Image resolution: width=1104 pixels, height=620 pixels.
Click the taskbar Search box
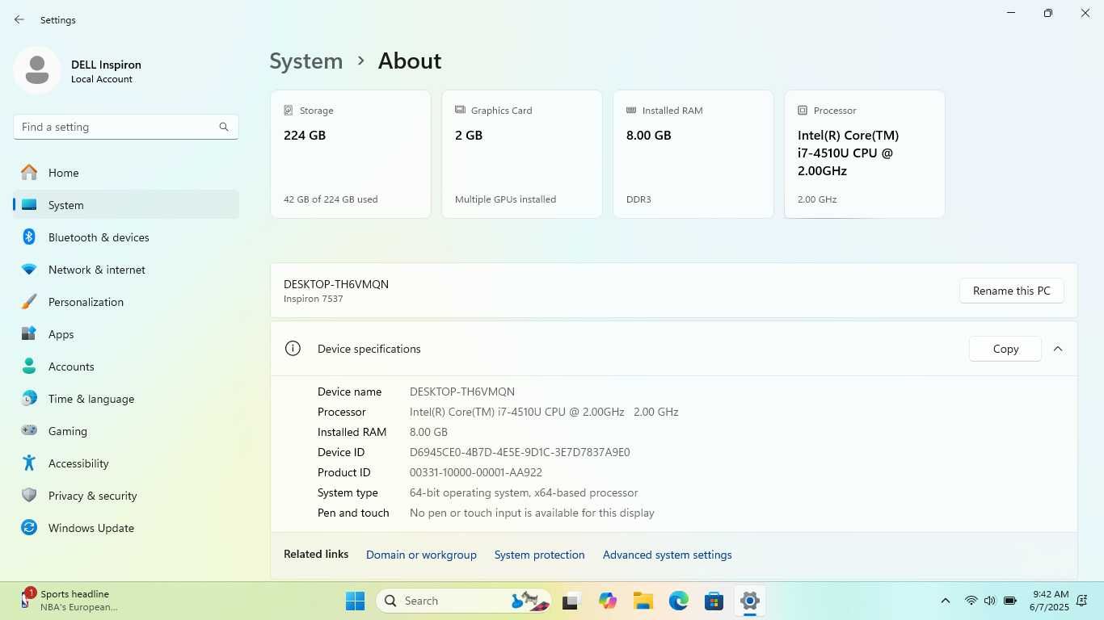(x=464, y=601)
